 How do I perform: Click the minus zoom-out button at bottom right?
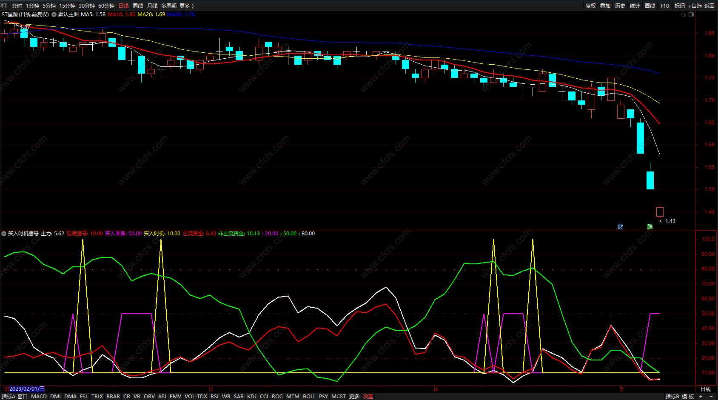711,396
